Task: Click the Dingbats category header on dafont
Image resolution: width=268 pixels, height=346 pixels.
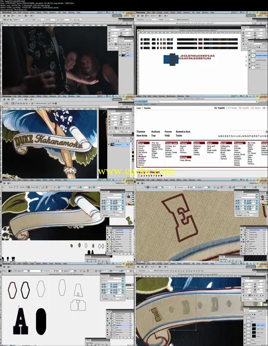Action: (x=240, y=143)
